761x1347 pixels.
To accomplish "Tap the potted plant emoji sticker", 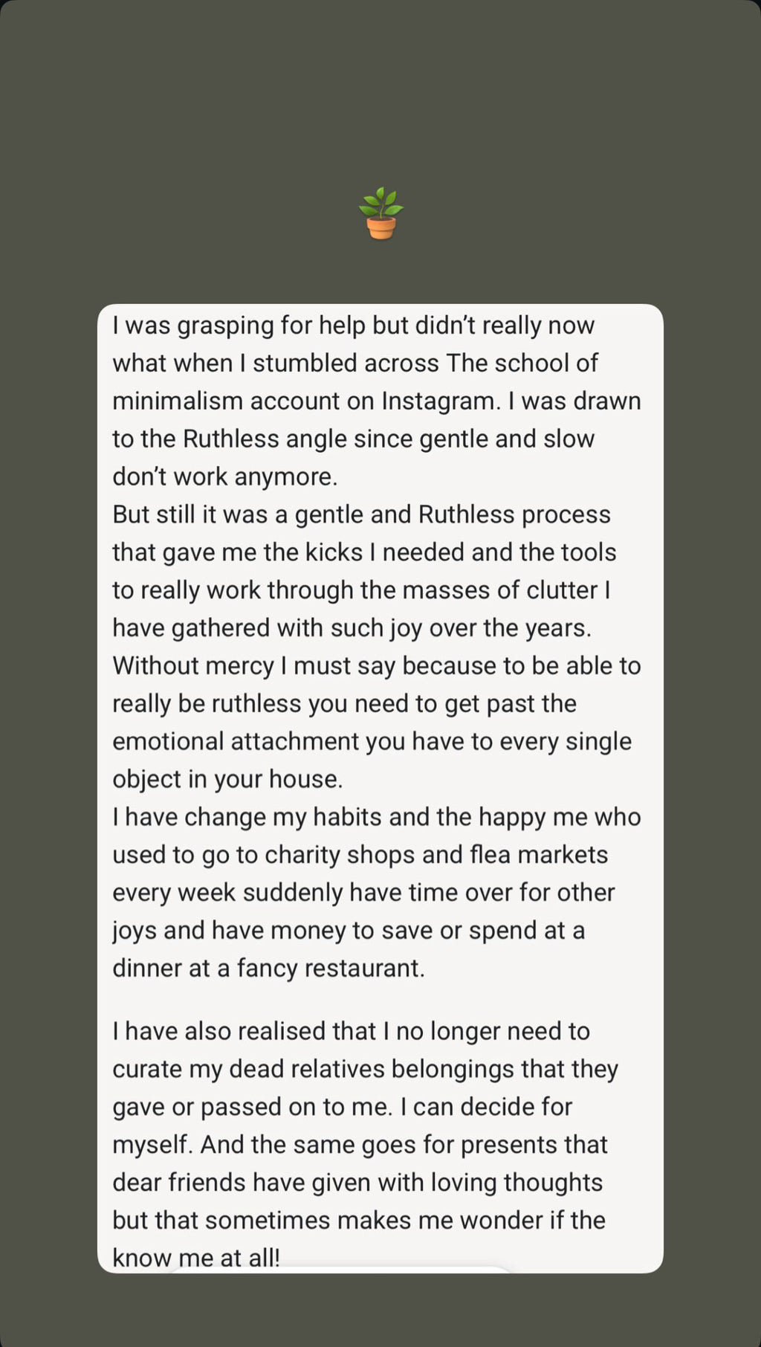I will (x=380, y=213).
